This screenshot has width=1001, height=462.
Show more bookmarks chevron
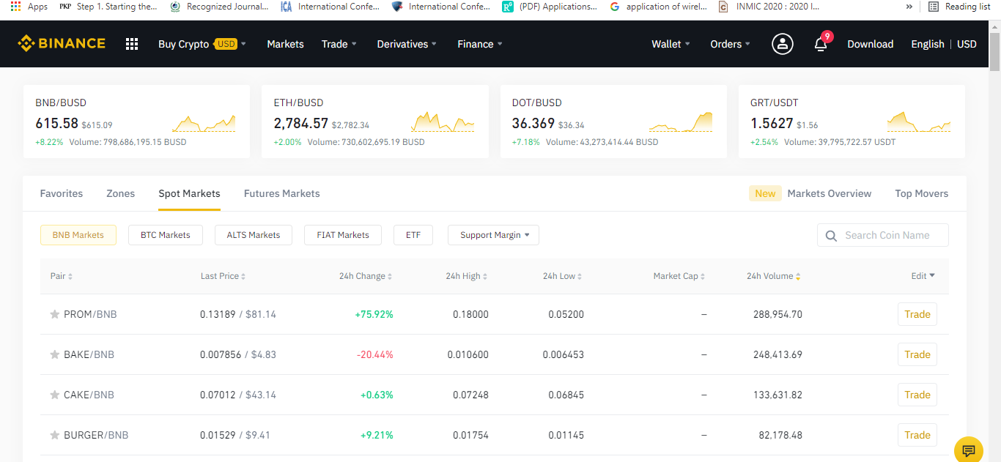909,7
